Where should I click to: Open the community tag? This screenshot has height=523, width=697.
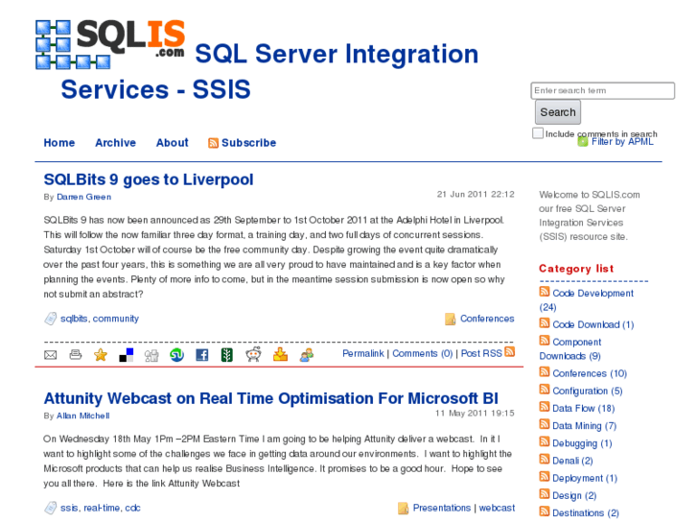[116, 319]
